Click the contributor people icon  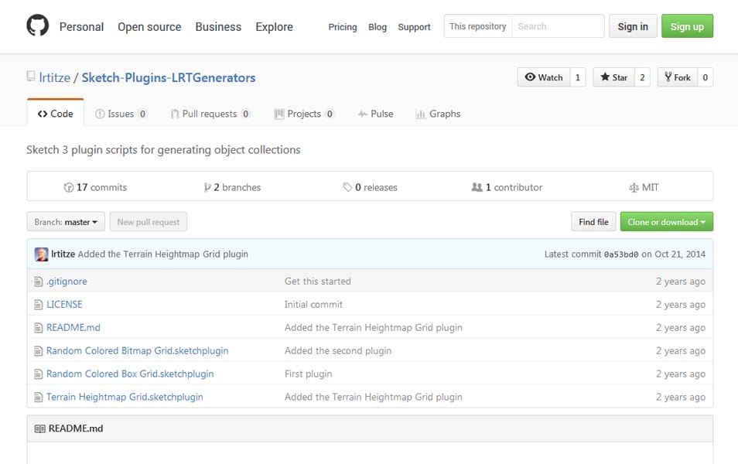tap(477, 187)
